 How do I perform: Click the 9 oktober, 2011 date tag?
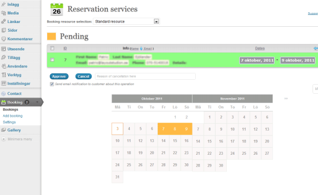coord(298,60)
